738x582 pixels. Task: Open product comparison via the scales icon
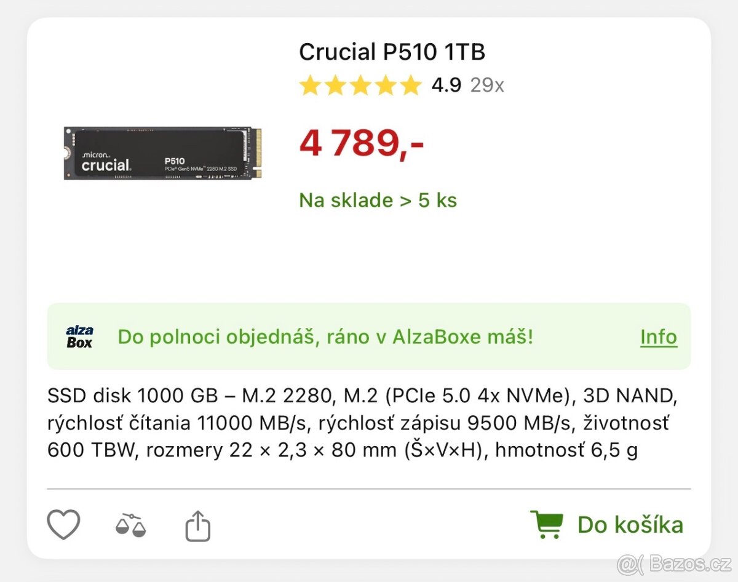[130, 525]
